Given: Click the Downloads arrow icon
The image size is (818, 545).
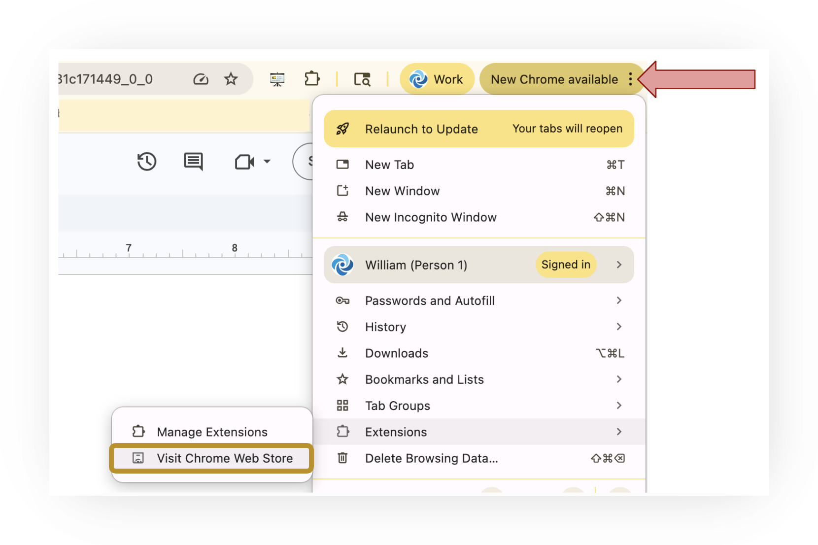Looking at the screenshot, I should (342, 353).
